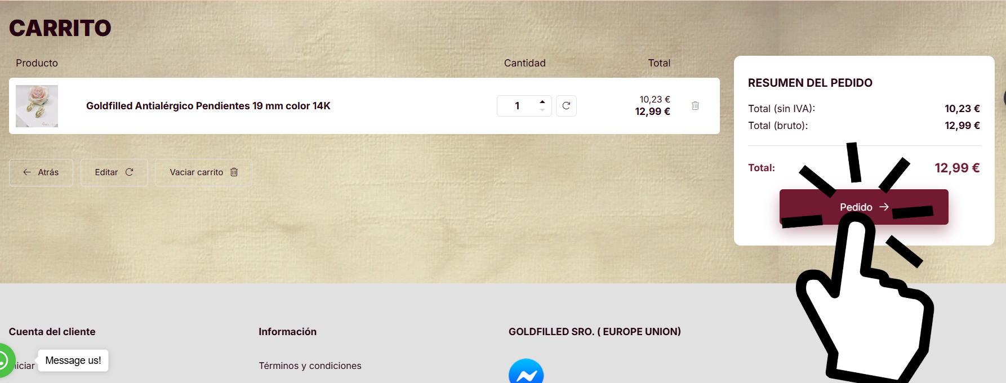The image size is (1006, 383).
Task: Click the Message us! tooltip
Action: pyautogui.click(x=73, y=360)
